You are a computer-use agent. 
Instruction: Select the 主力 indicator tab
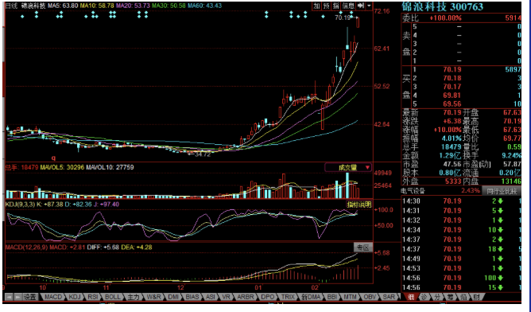coord(133,297)
